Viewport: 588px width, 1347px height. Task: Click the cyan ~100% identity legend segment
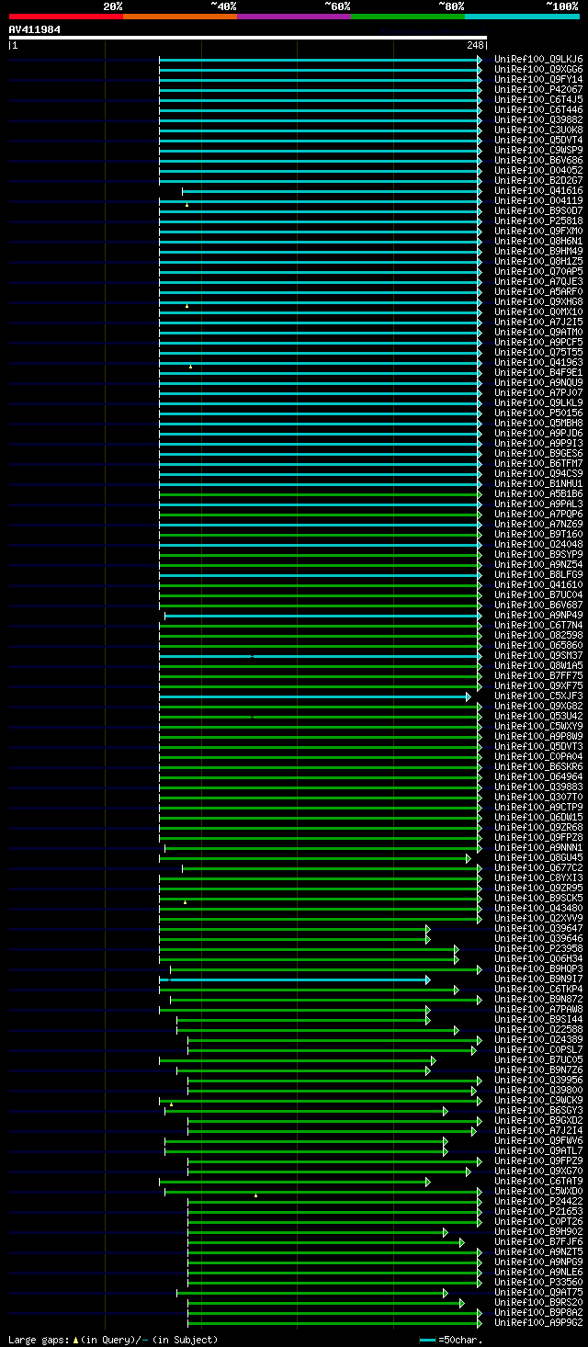(522, 17)
